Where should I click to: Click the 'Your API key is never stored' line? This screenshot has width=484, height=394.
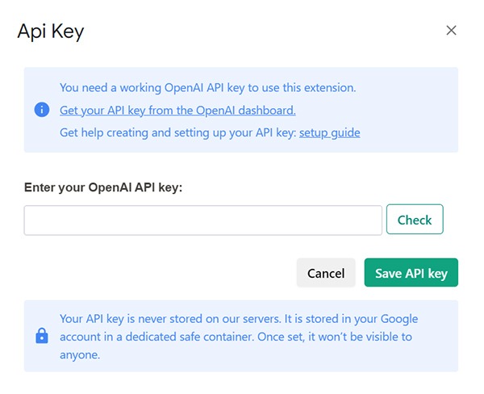[x=239, y=319]
